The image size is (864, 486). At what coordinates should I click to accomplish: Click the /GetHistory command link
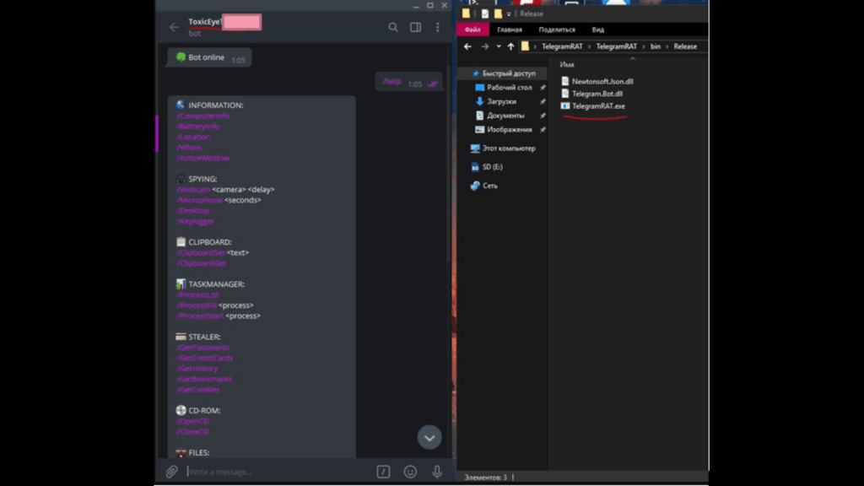pyautogui.click(x=197, y=368)
